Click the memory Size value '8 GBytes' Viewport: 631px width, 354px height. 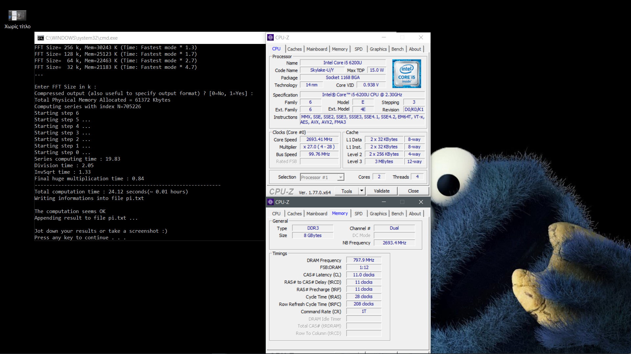click(x=313, y=236)
